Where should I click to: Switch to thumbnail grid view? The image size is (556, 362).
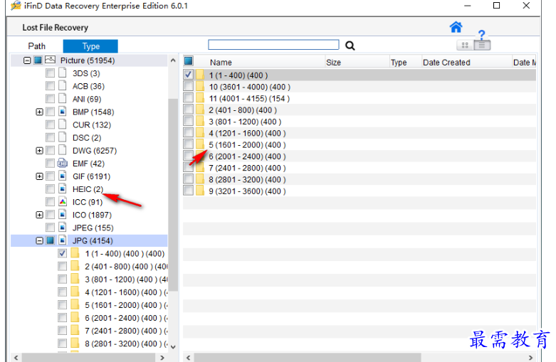point(465,46)
